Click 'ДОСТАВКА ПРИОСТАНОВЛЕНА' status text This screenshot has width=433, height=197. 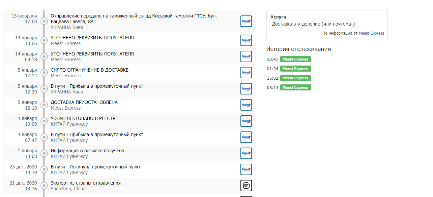coord(84,102)
